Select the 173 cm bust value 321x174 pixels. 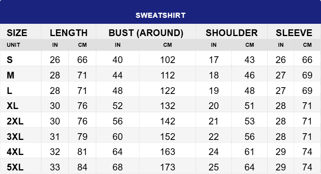coord(167,167)
